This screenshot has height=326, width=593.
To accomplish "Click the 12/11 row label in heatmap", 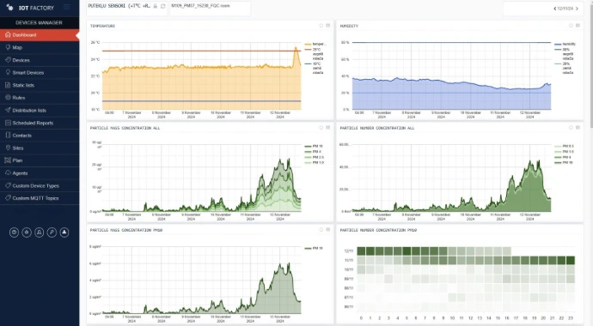I will click(349, 251).
